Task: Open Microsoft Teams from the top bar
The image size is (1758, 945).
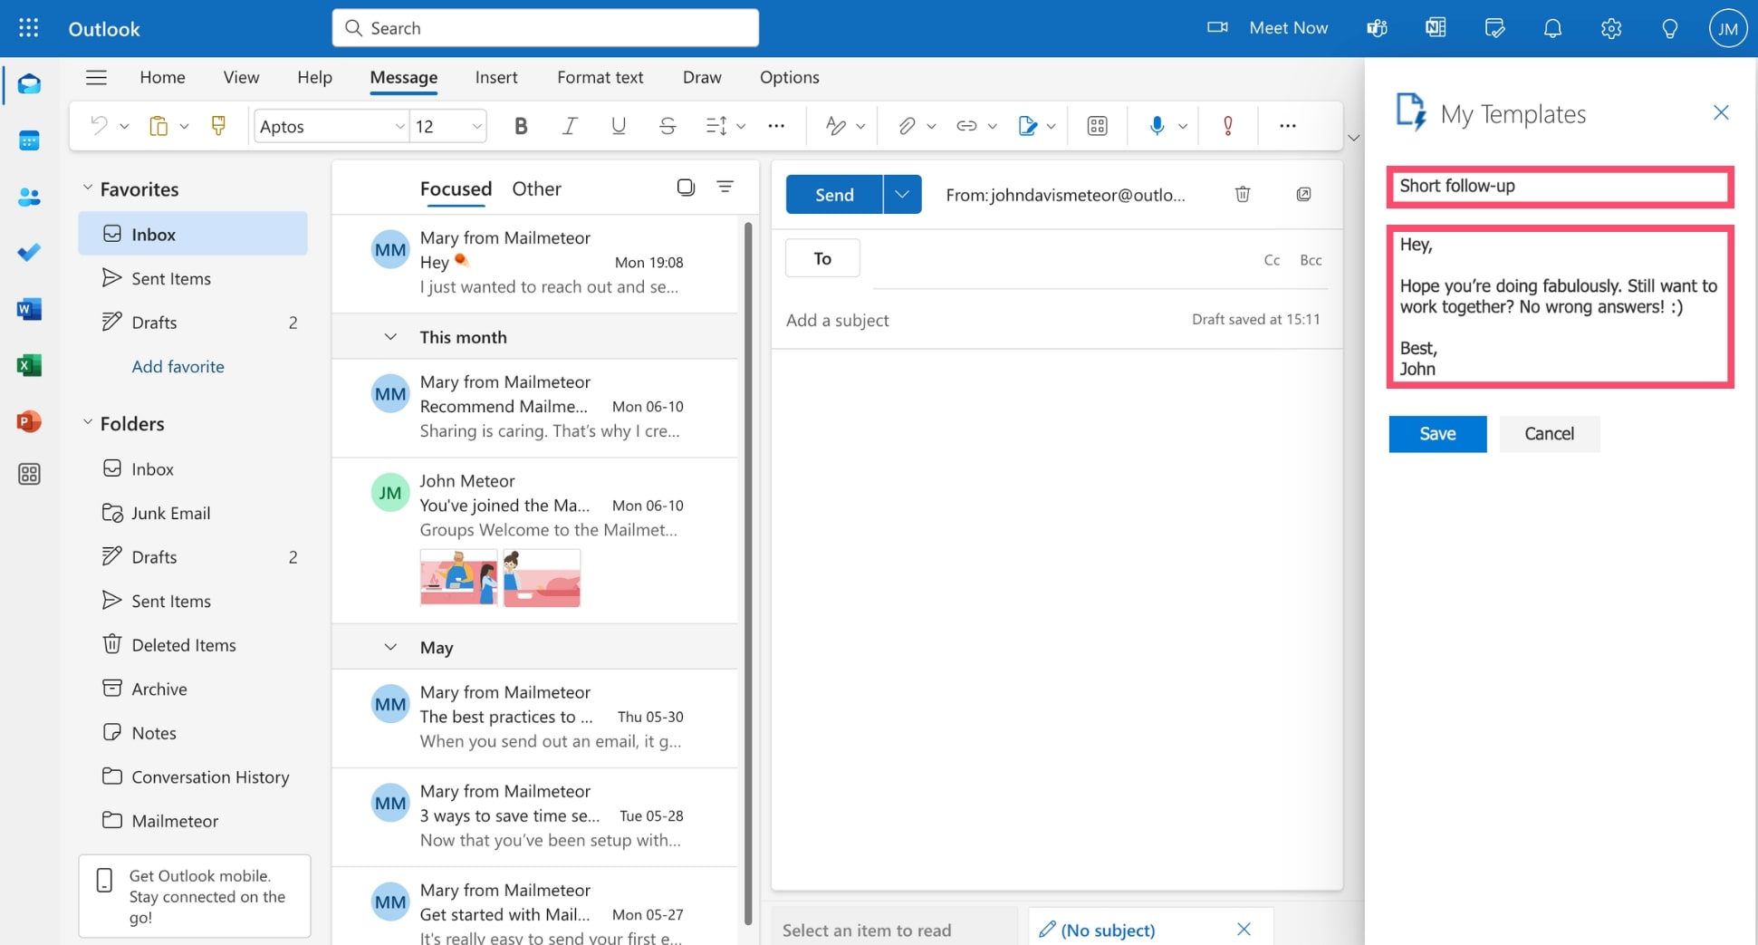Action: (x=1376, y=27)
